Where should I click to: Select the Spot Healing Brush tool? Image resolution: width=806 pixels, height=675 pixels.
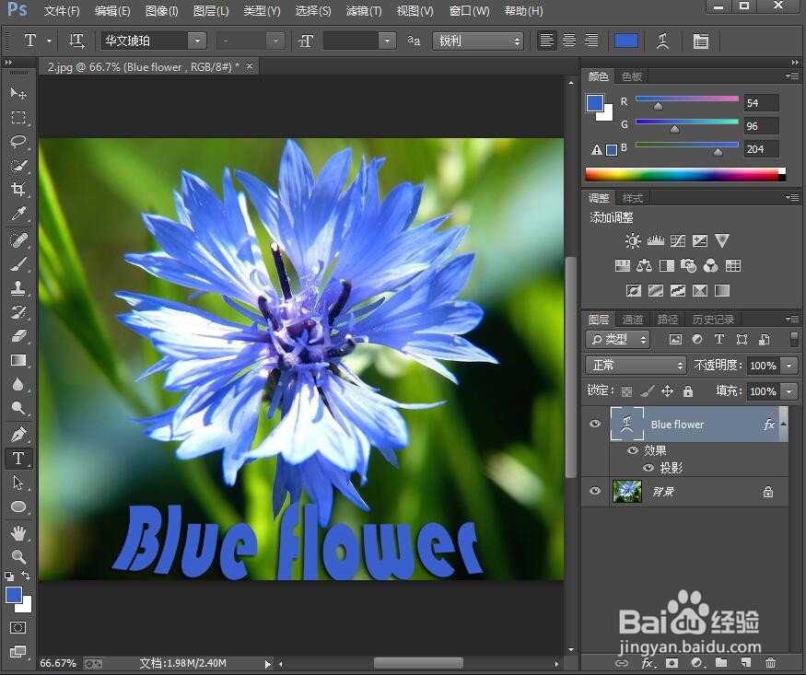pyautogui.click(x=18, y=240)
